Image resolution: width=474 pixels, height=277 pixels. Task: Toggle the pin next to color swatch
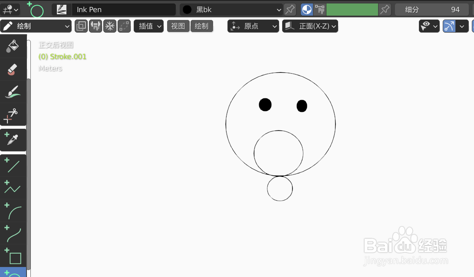pyautogui.click(x=385, y=10)
